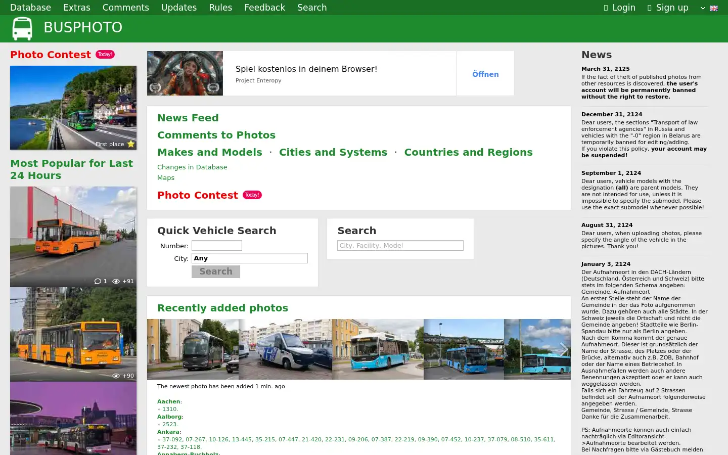Click the Login icon link in header
The image size is (728, 455).
pyautogui.click(x=619, y=8)
